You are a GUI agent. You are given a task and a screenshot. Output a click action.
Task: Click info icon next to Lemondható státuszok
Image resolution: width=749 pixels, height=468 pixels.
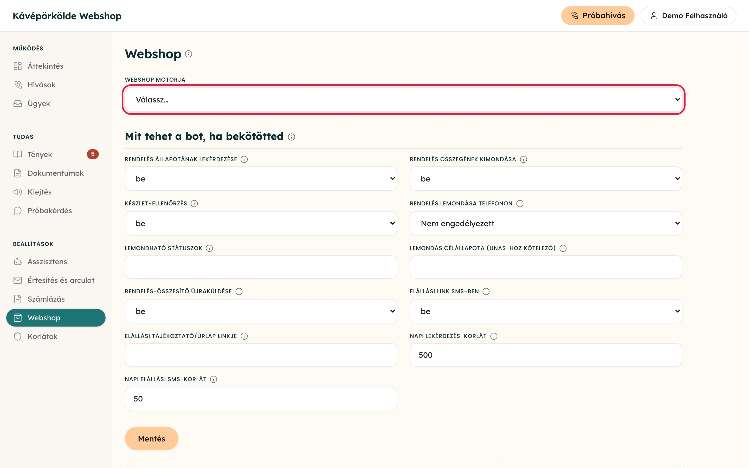[x=210, y=248]
